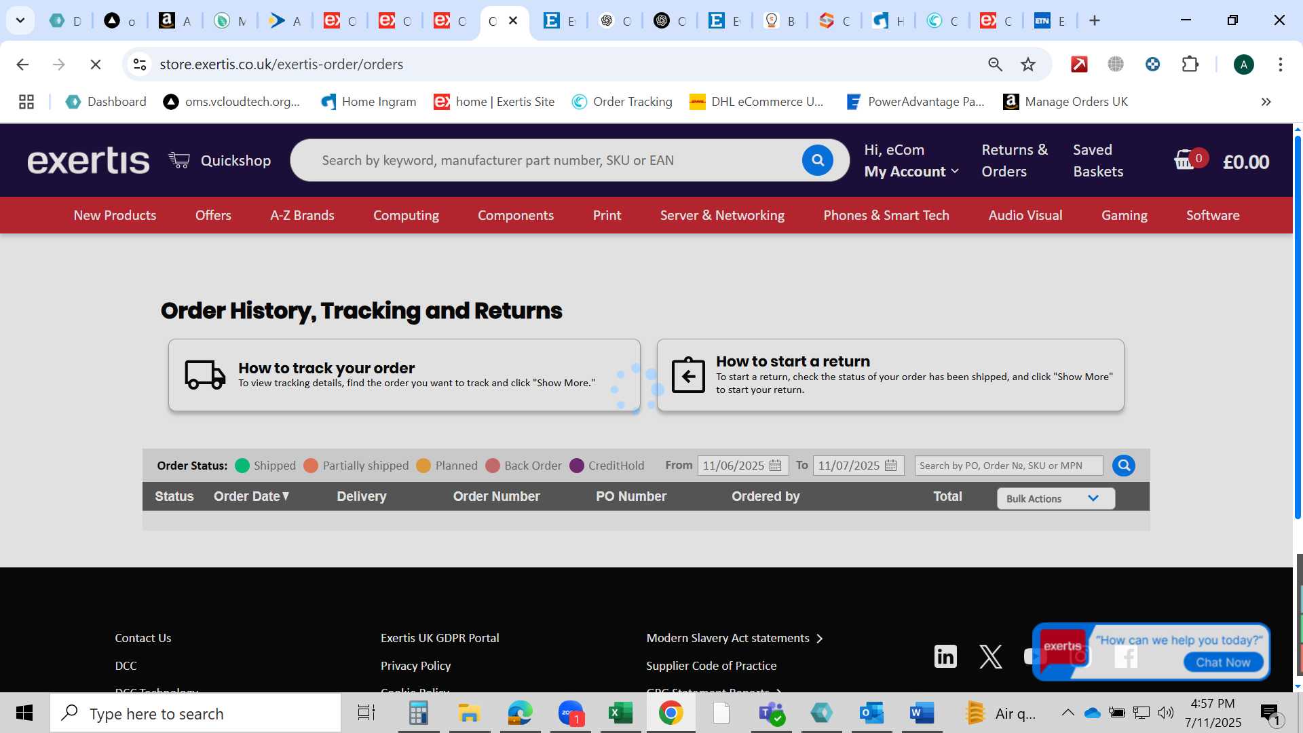
Task: Open Saved Baskets link
Action: click(x=1098, y=161)
